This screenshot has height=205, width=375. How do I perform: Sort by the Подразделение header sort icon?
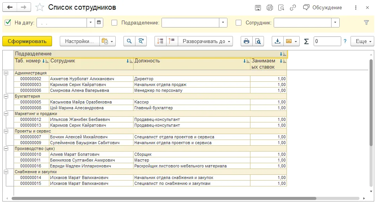pos(283,54)
